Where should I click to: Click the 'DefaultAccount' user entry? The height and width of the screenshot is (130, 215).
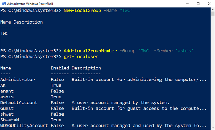click(19, 102)
